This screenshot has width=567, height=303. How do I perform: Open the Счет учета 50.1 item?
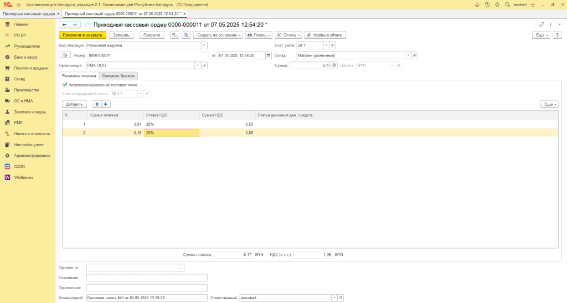point(333,45)
